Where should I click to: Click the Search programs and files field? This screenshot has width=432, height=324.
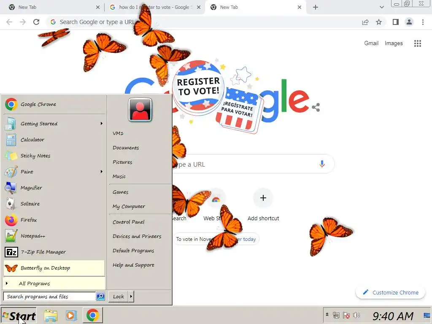coord(50,297)
